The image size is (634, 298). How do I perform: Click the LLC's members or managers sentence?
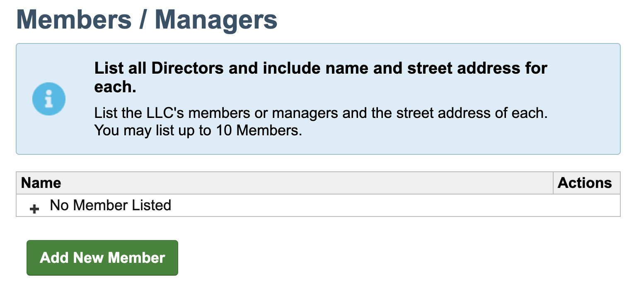coord(321,113)
